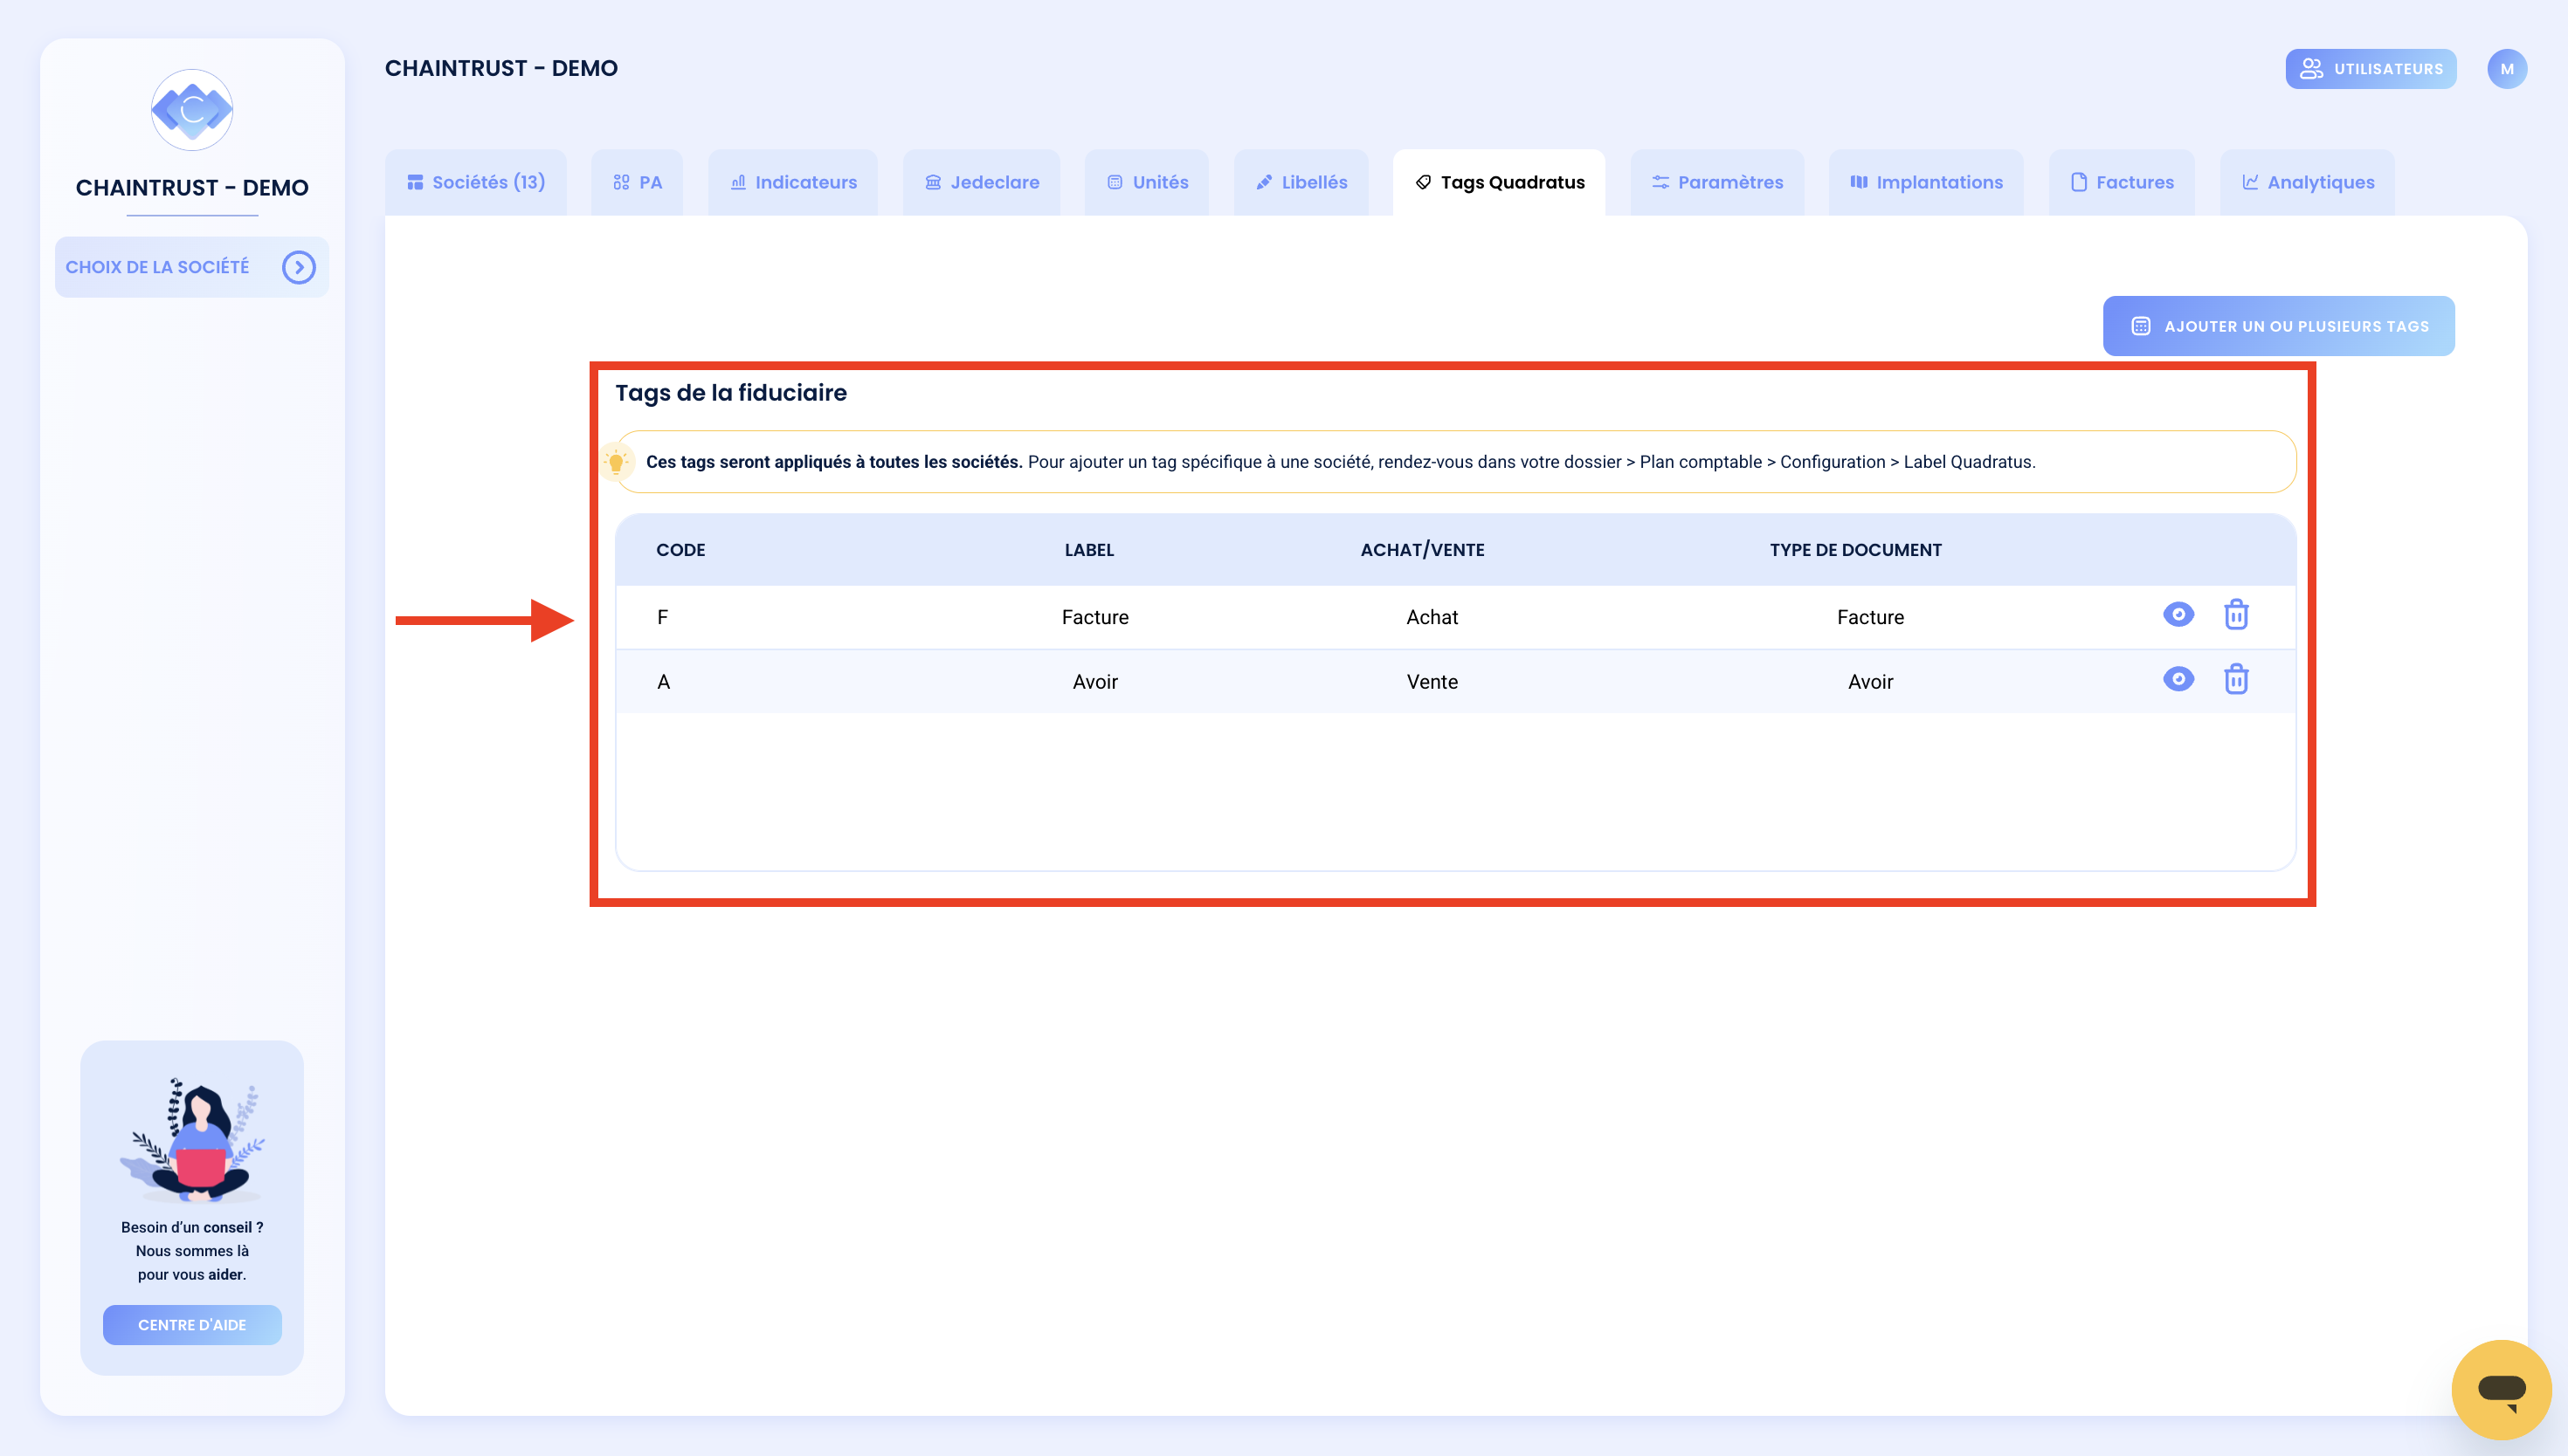2568x1456 pixels.
Task: Click the help illustration of woman with laptop
Action: (x=192, y=1140)
